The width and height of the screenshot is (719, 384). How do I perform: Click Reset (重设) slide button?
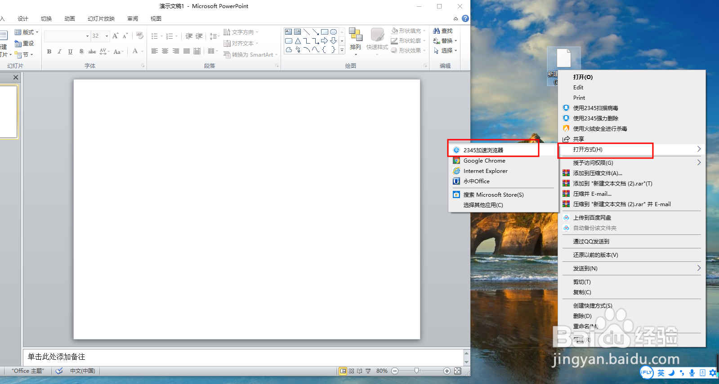coord(25,44)
